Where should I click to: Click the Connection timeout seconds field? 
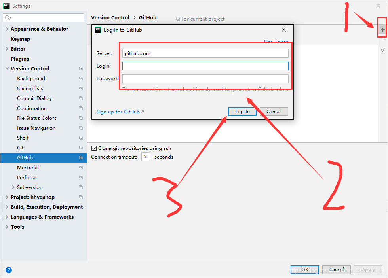[146, 157]
